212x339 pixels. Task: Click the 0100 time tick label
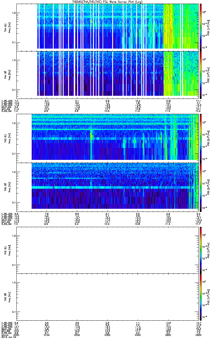point(47,335)
